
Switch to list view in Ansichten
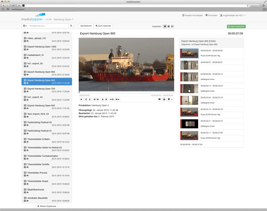click(168, 27)
